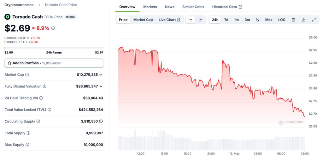Expand the Market Cap value chevron
The height and width of the screenshot is (156, 323).
pyautogui.click(x=101, y=75)
